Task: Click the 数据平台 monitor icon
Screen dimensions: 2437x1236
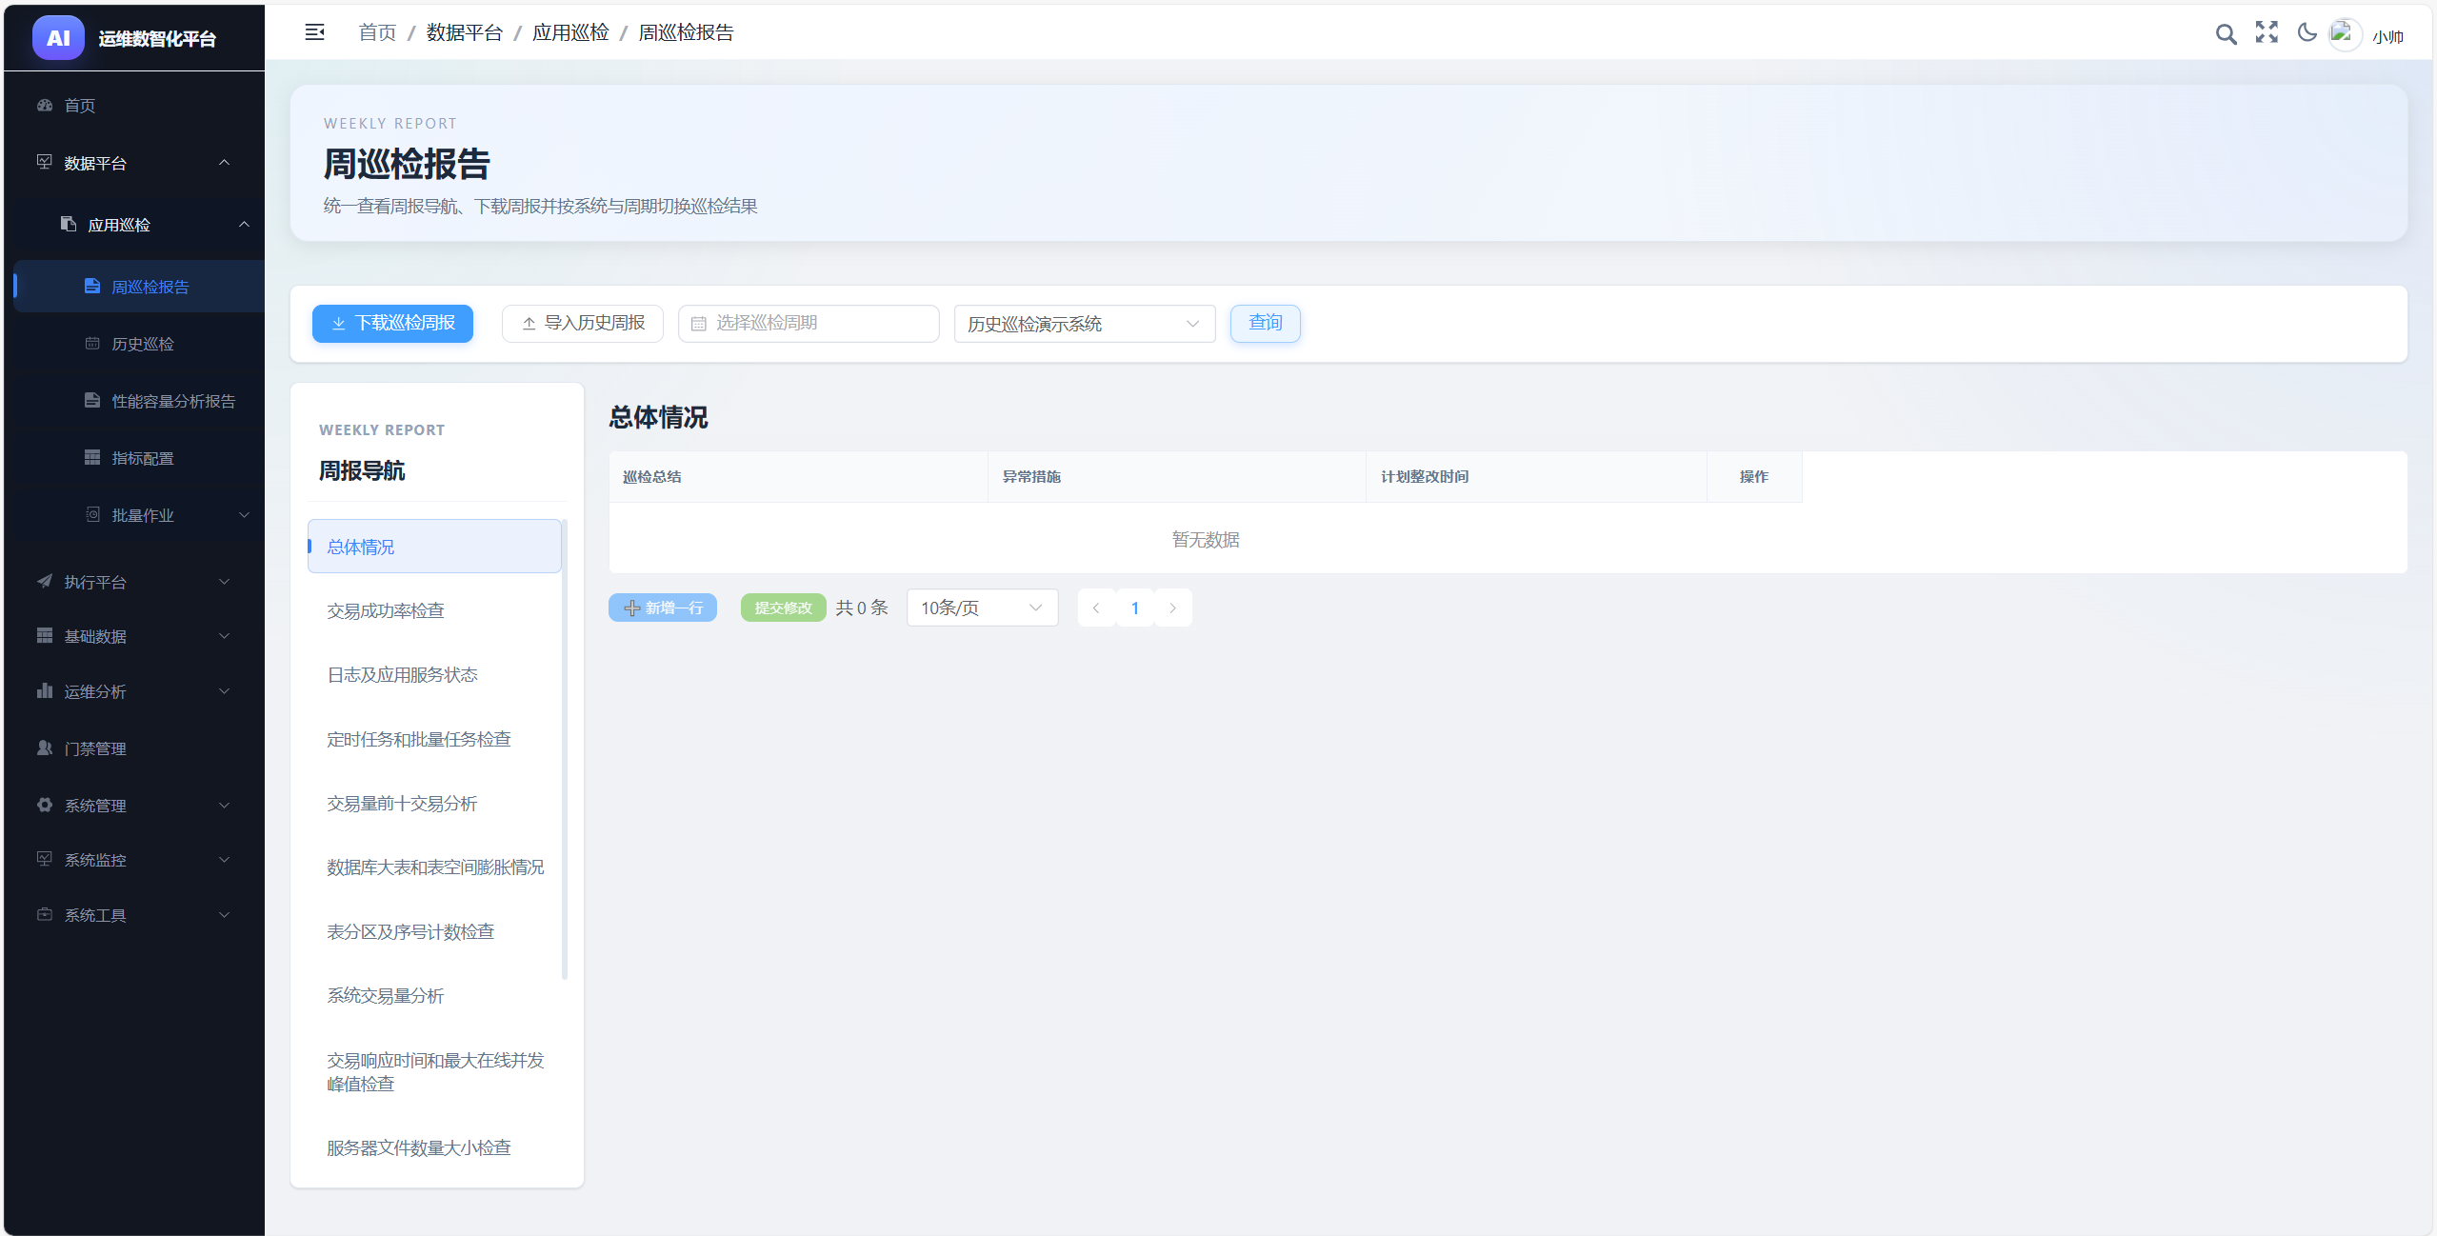Action: 45,162
